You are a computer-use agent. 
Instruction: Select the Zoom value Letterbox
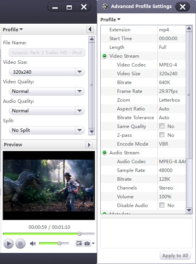click(169, 100)
